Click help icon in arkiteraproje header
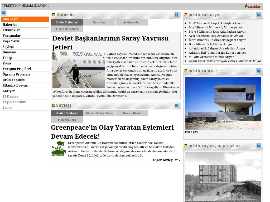The image size is (270, 202). tap(259, 70)
